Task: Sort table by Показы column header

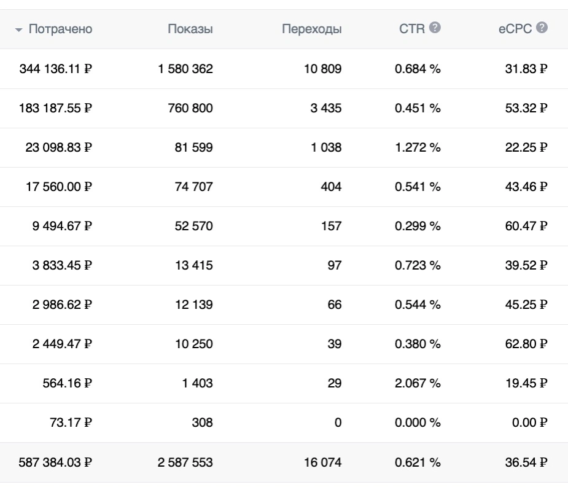Action: click(x=190, y=29)
